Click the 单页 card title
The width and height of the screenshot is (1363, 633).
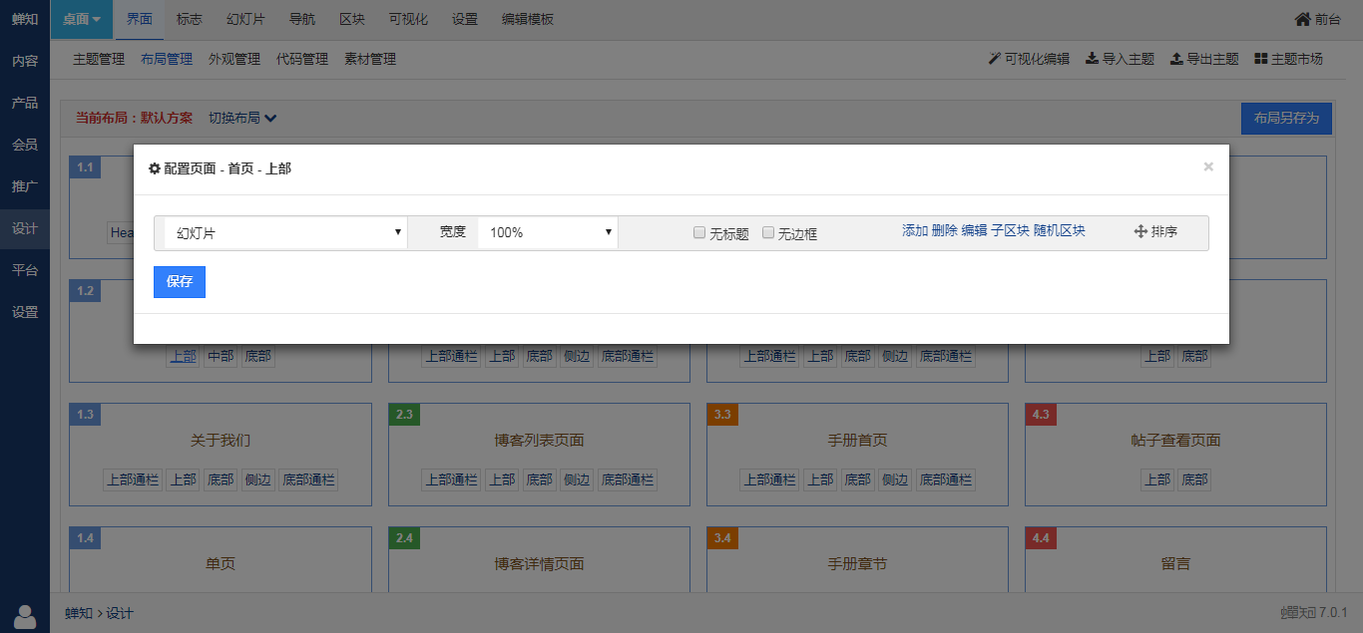(221, 563)
